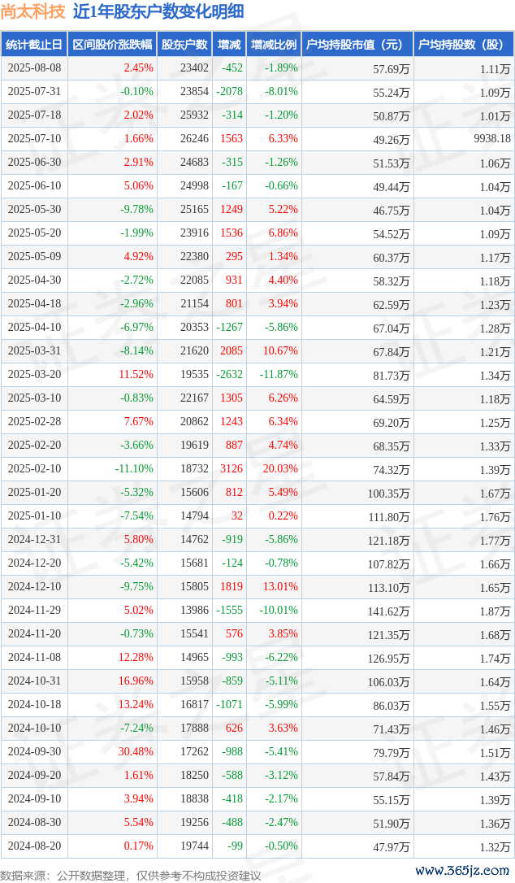The height and width of the screenshot is (883, 515).
Task: Click the 尚太科技 title text
Action: pos(33,11)
